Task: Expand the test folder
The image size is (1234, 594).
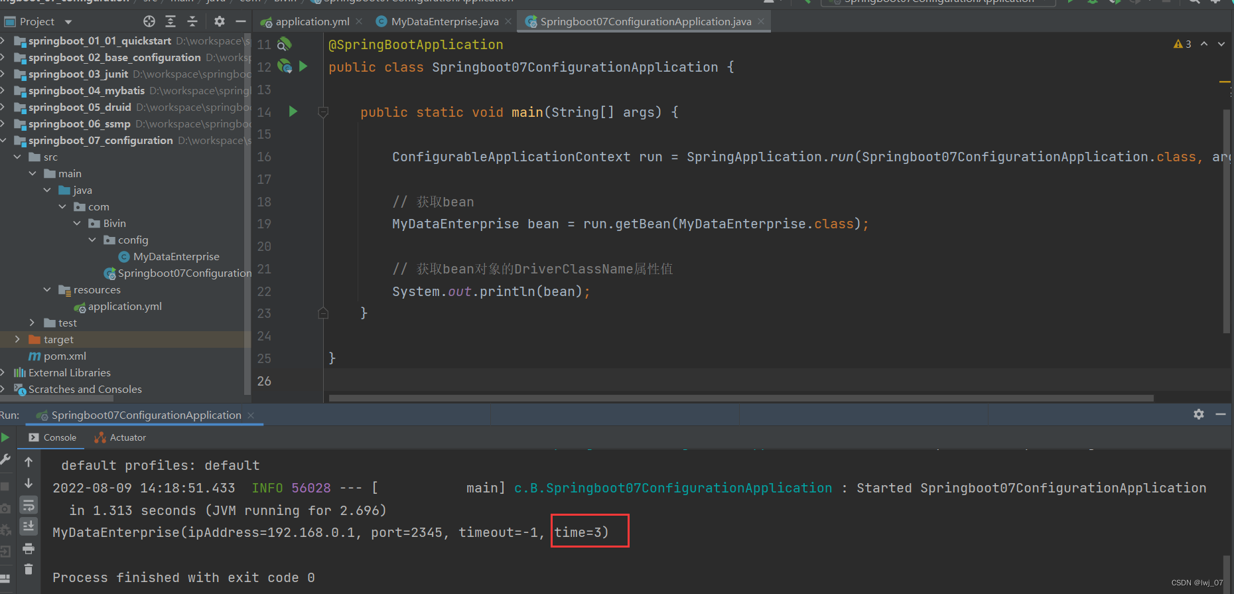Action: point(32,323)
